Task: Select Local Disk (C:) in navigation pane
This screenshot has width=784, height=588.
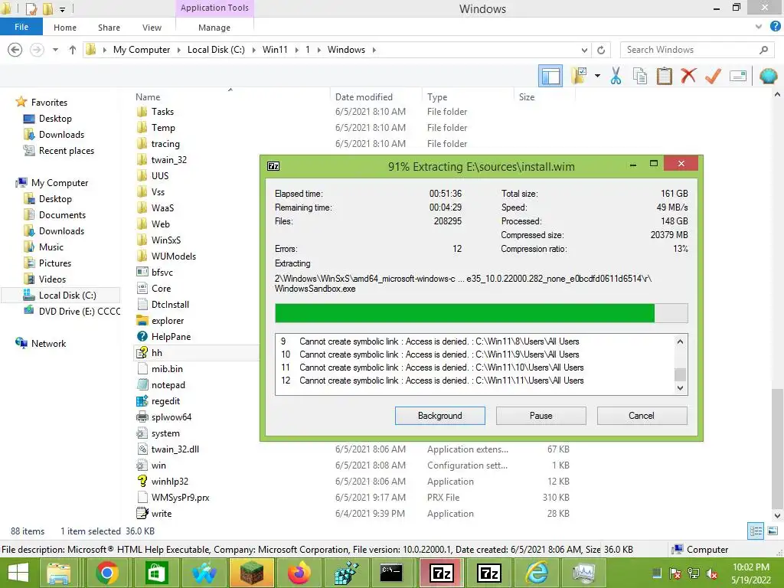Action: (60, 296)
